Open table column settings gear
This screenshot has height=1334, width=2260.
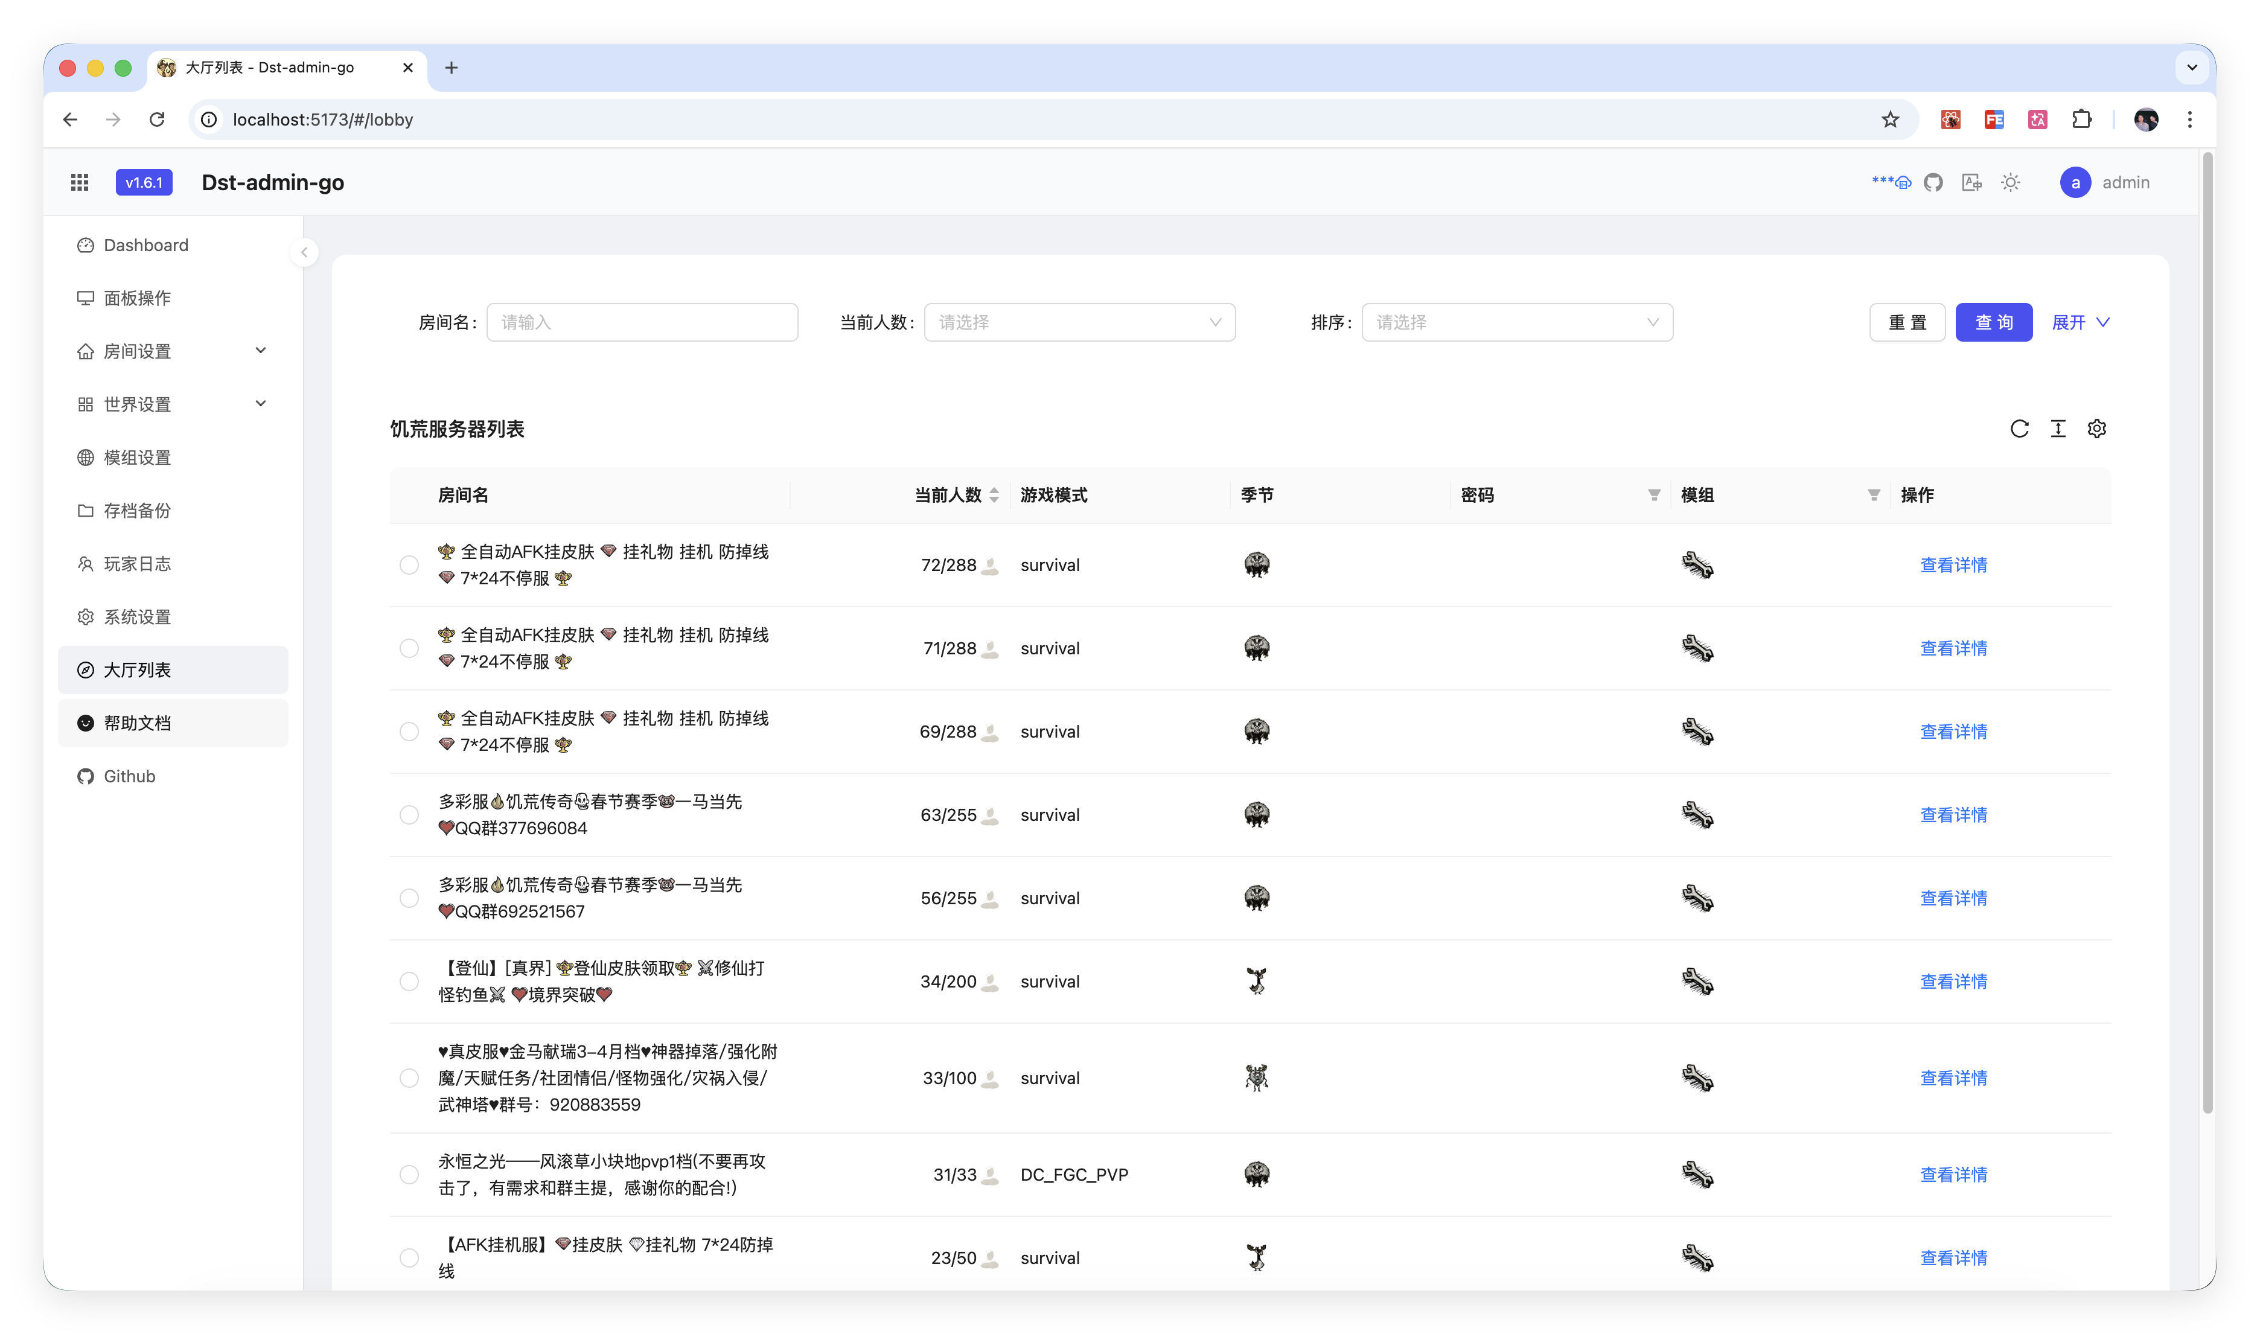(2096, 429)
